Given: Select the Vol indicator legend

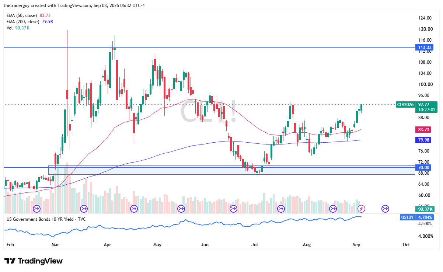Looking at the screenshot, I should pos(18,28).
